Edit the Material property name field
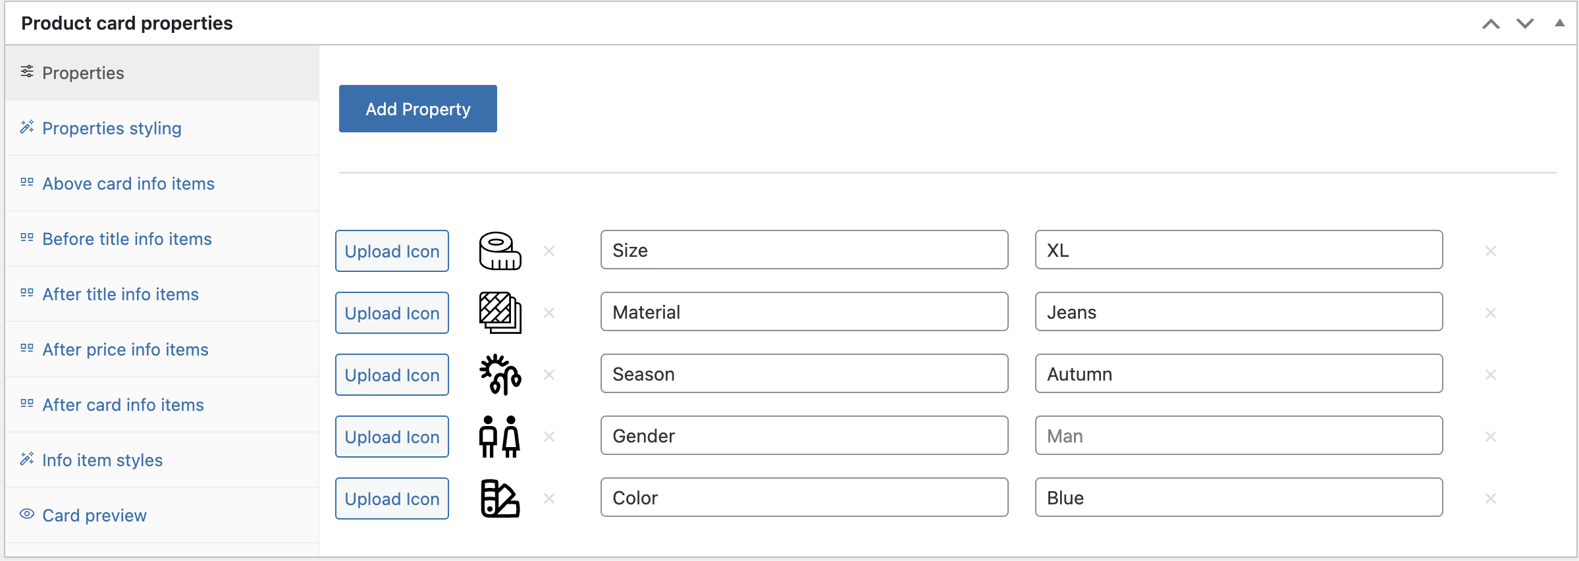Viewport: 1579px width, 561px height. [x=804, y=311]
